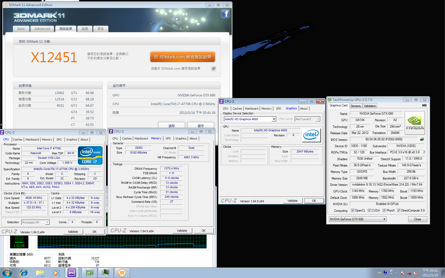
Task: Click the 儲存 save button in 3DMark
Action: [x=201, y=125]
